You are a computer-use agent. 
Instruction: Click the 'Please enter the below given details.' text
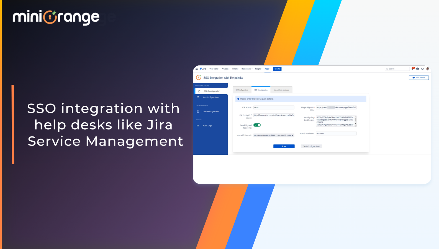click(x=257, y=99)
